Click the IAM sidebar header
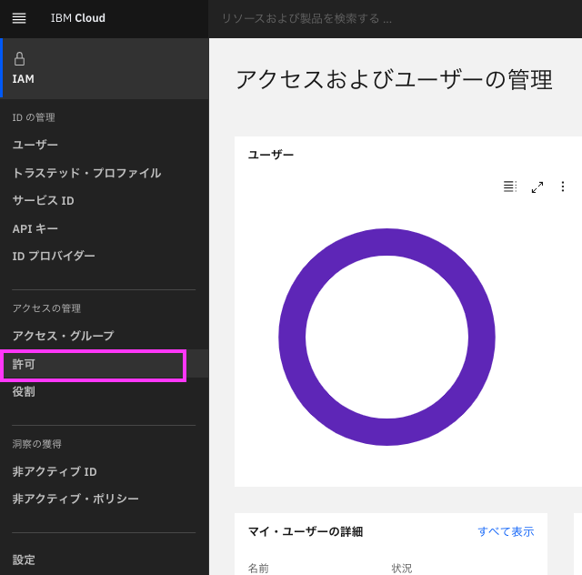 click(105, 68)
